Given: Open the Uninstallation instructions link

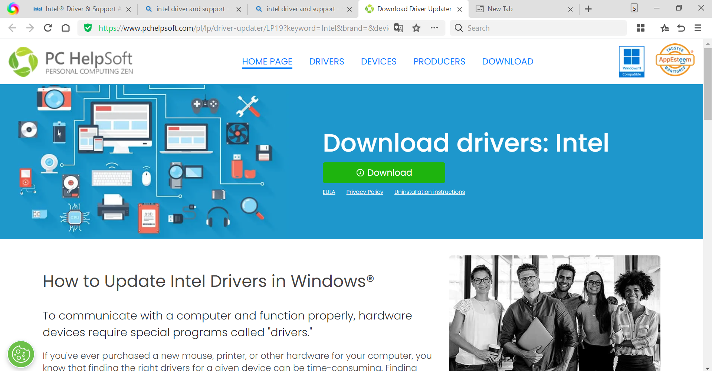Looking at the screenshot, I should 430,192.
